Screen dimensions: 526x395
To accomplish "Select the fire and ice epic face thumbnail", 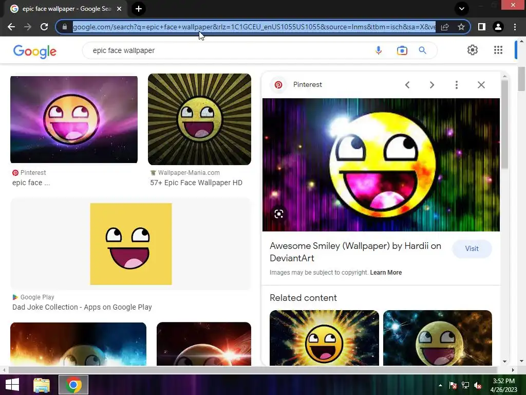I will (78, 344).
